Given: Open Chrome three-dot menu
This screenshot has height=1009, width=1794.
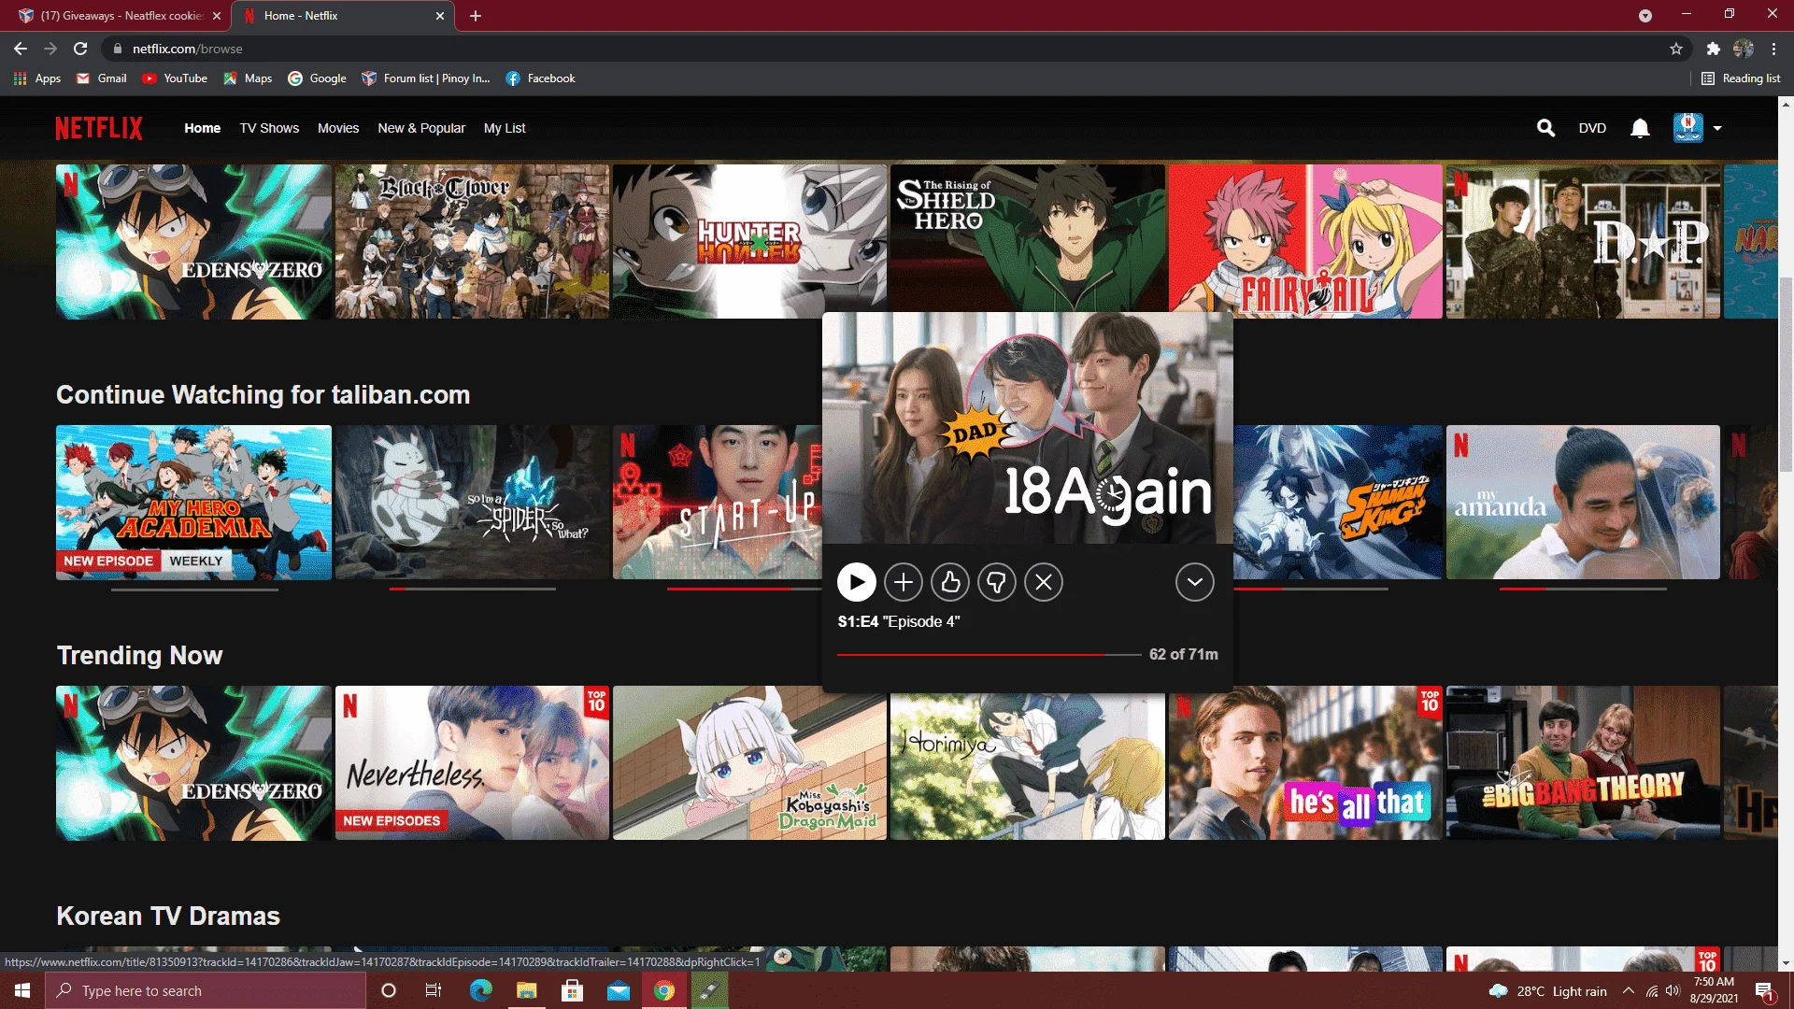Looking at the screenshot, I should (x=1773, y=49).
